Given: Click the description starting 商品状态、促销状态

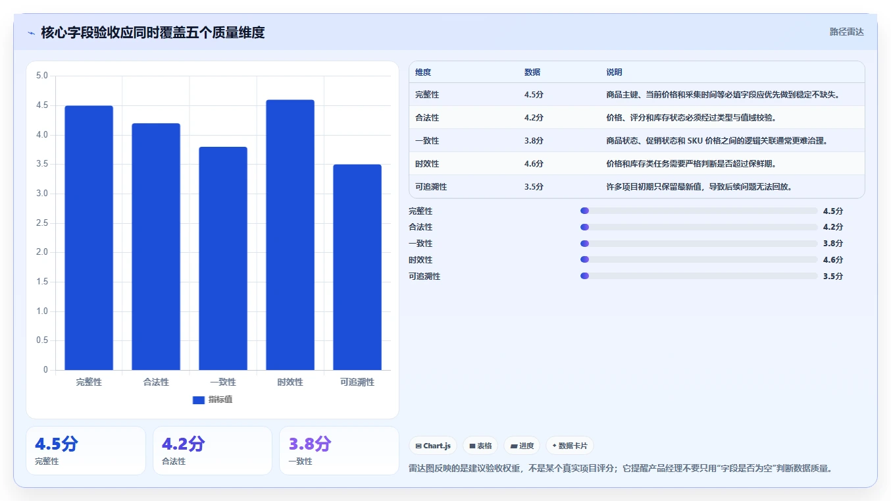Looking at the screenshot, I should coord(717,141).
